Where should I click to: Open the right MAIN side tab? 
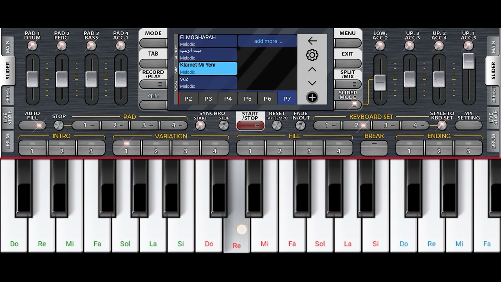tap(493, 47)
